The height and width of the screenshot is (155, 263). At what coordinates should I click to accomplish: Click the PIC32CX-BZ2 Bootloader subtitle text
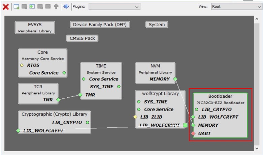tap(220, 103)
